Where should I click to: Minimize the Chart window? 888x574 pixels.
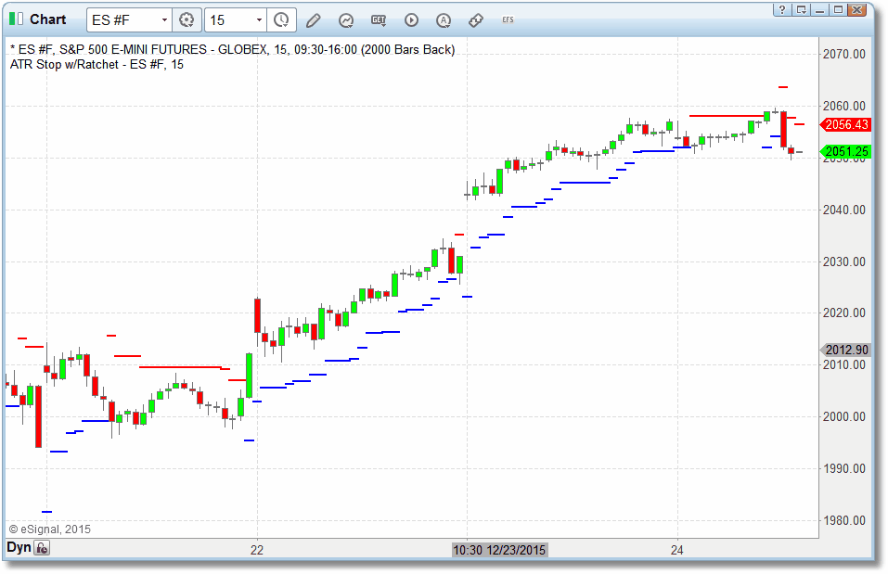pyautogui.click(x=819, y=9)
